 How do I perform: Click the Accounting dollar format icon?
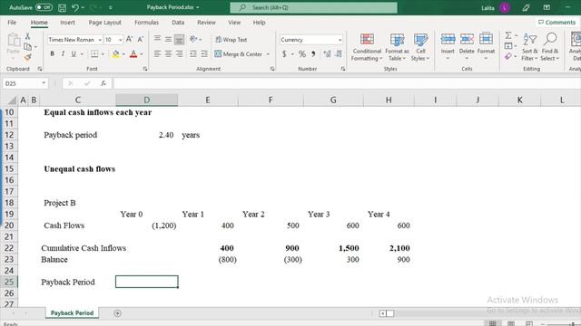pyautogui.click(x=284, y=54)
